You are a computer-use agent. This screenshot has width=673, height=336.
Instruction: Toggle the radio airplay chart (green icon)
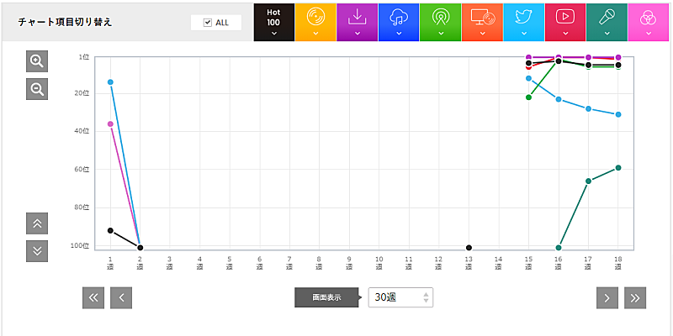(x=440, y=22)
